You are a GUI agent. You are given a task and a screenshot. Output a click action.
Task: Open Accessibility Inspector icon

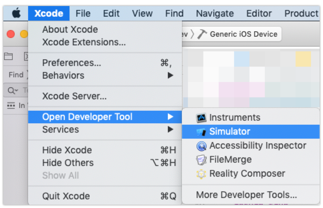(x=201, y=146)
